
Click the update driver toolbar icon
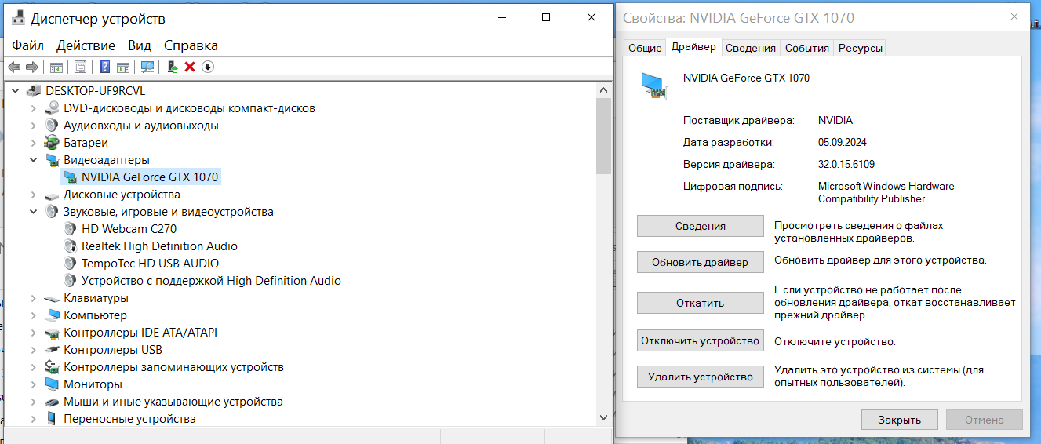point(173,67)
